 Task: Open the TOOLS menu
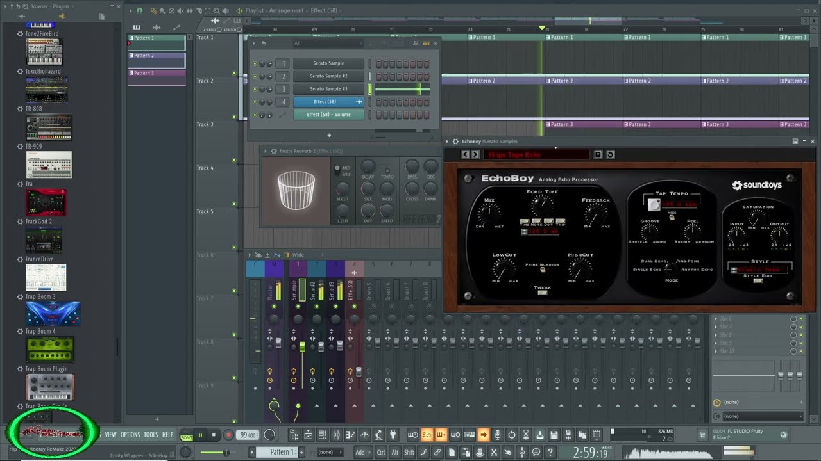[151, 435]
